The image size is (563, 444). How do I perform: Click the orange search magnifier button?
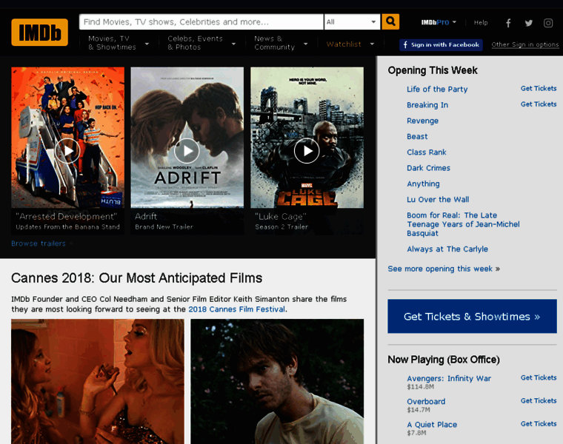click(x=390, y=21)
